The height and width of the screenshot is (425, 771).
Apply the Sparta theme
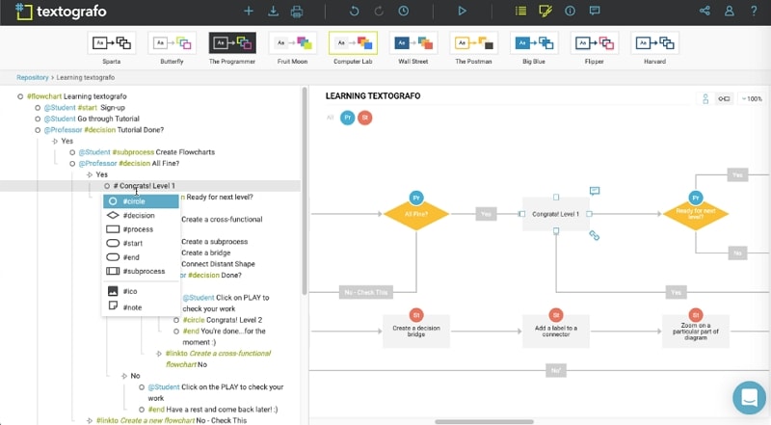(112, 48)
